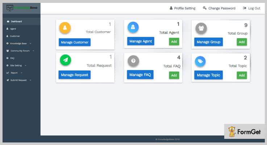Screen dimensions: 267x145
Task: Click the Total Agent label
Action: click(x=169, y=33)
